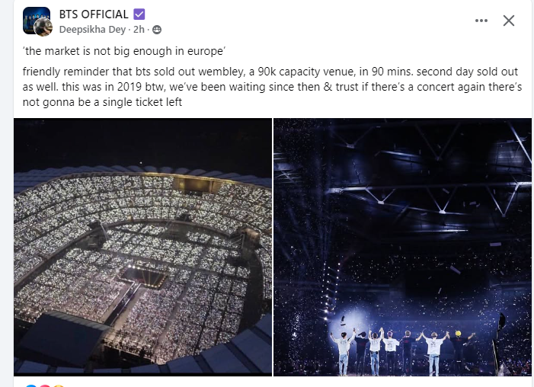The height and width of the screenshot is (387, 534).
Task: Click the stadium roof trusses in the right photo
Action: [427, 183]
